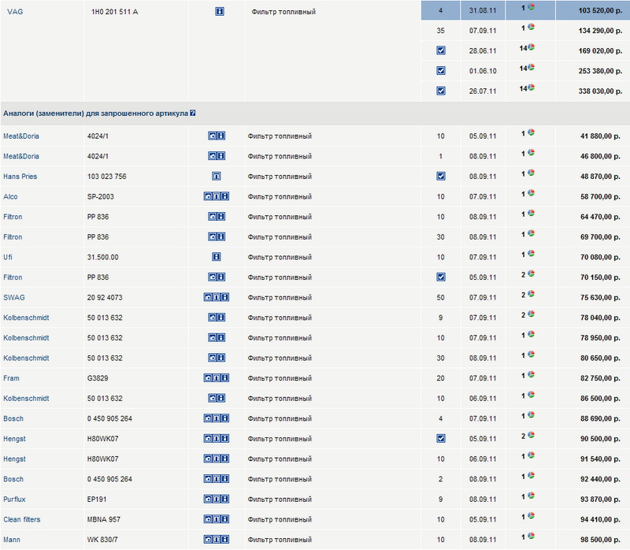
Task: Select the highlighted price 103 520,00 р.
Action: 600,10
